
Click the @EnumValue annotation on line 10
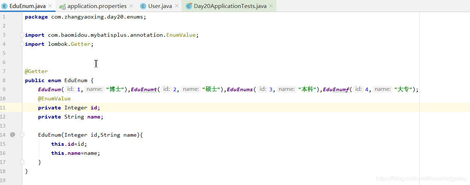pos(54,98)
